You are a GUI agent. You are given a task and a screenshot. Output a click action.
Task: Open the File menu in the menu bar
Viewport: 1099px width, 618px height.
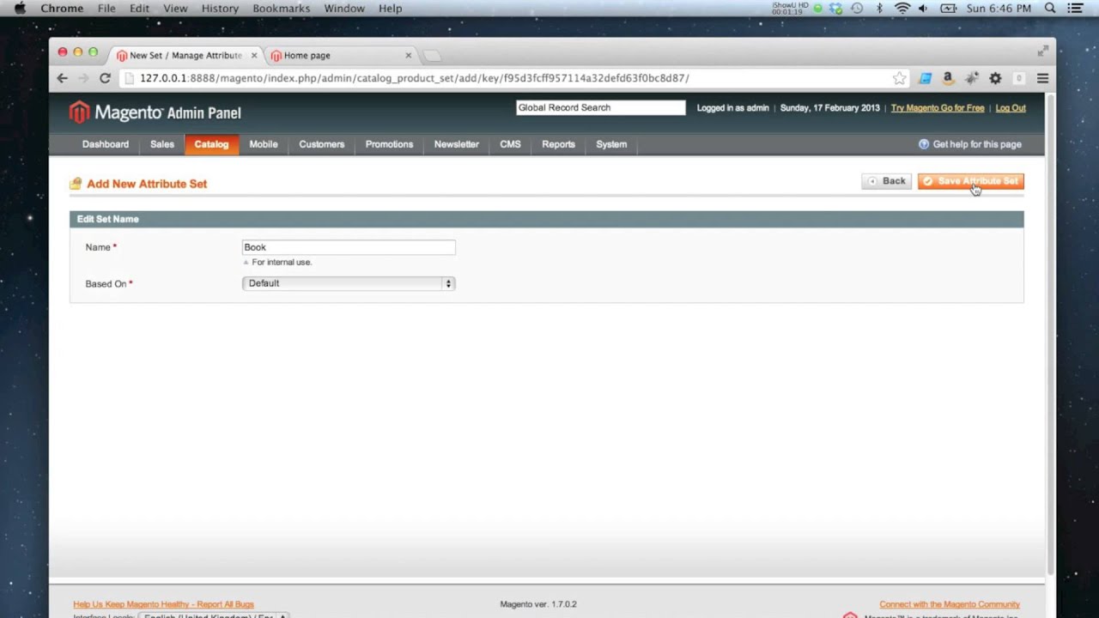tap(106, 9)
